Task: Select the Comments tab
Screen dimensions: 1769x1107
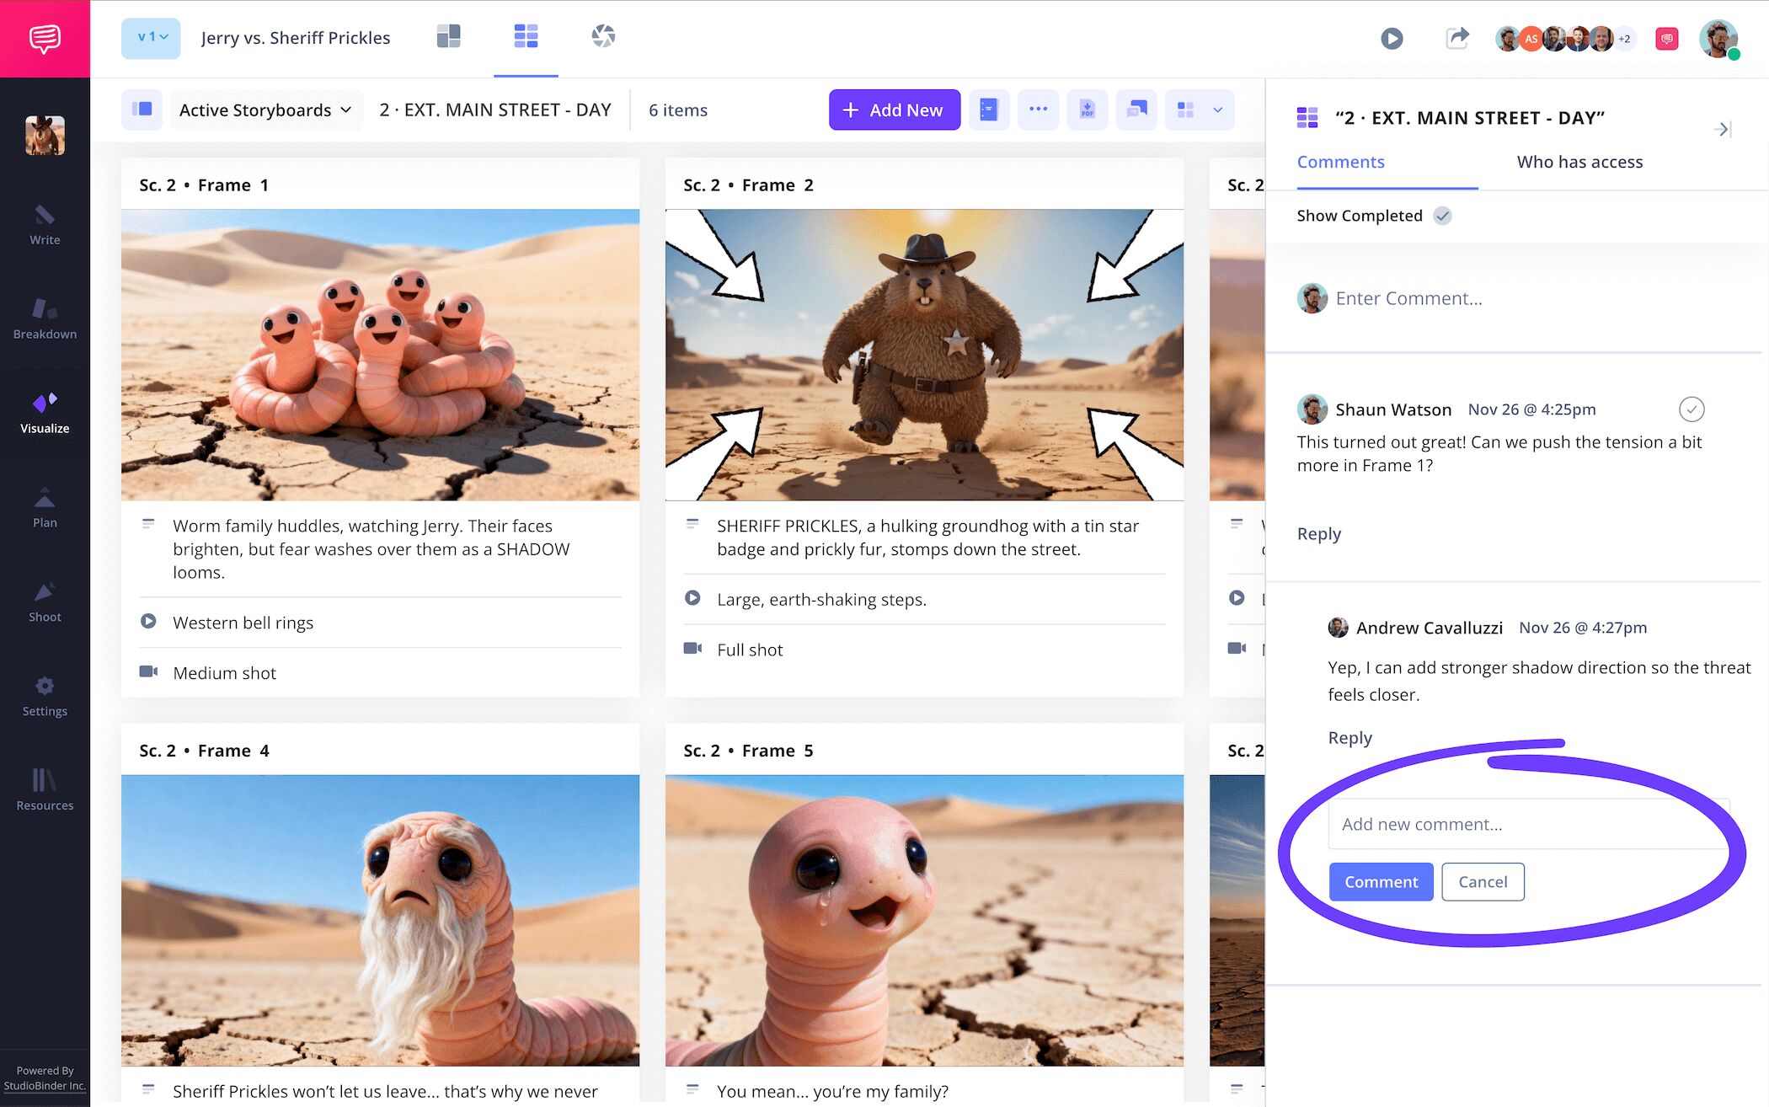Action: point(1340,162)
